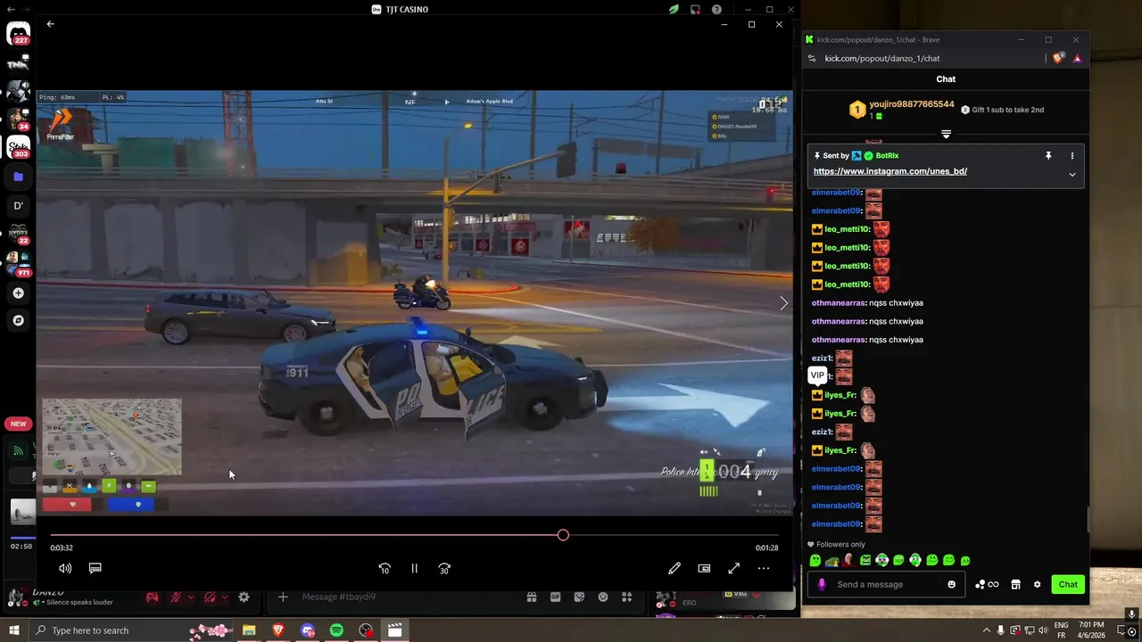Open the Kick shop icon

click(1015, 585)
